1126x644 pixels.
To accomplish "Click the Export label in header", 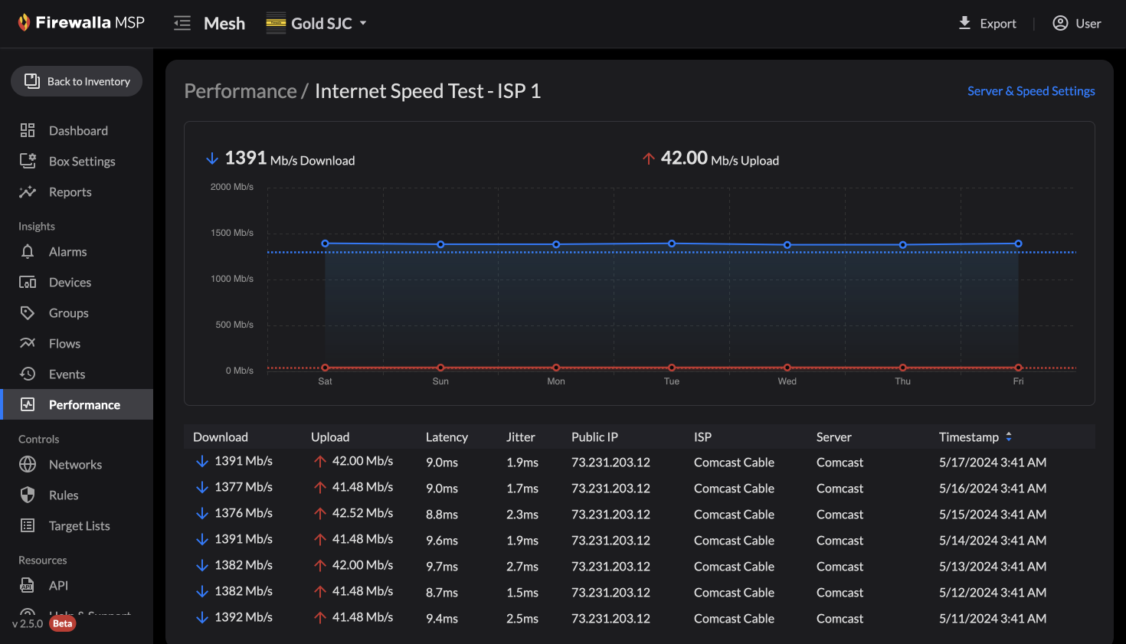I will [x=998, y=24].
